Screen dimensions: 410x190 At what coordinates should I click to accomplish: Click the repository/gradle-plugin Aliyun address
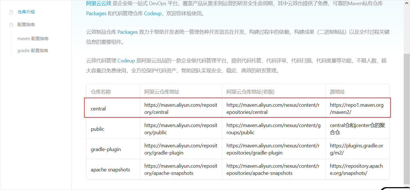tap(181, 149)
